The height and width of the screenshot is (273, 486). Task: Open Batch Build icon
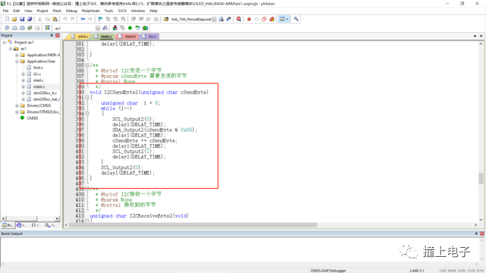point(29,28)
